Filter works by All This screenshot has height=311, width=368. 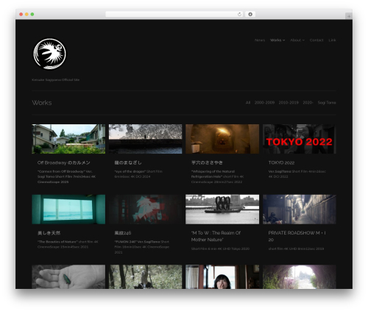pos(248,102)
